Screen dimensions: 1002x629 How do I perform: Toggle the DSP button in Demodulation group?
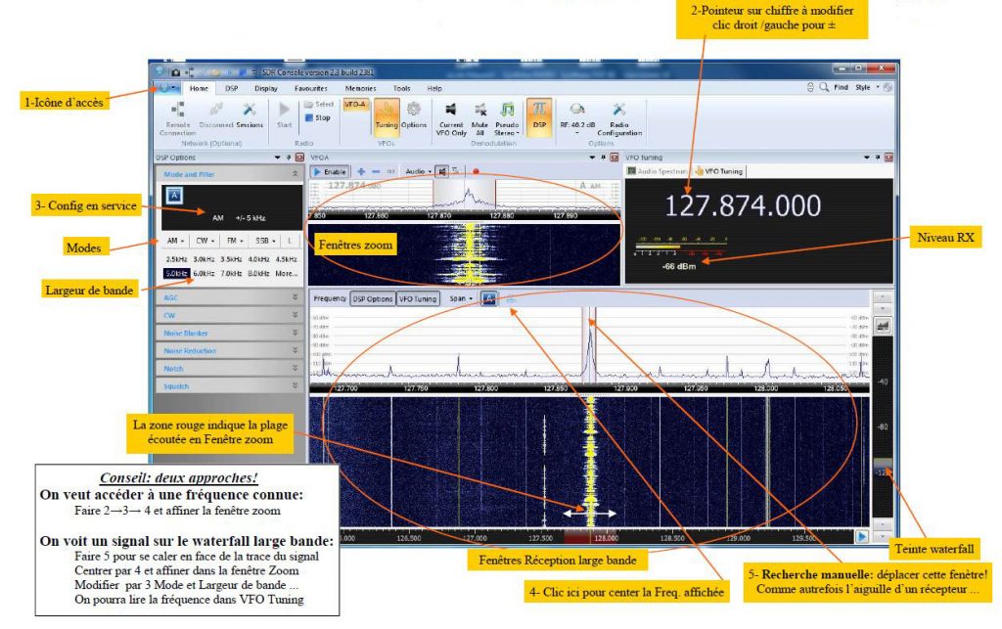[x=539, y=115]
